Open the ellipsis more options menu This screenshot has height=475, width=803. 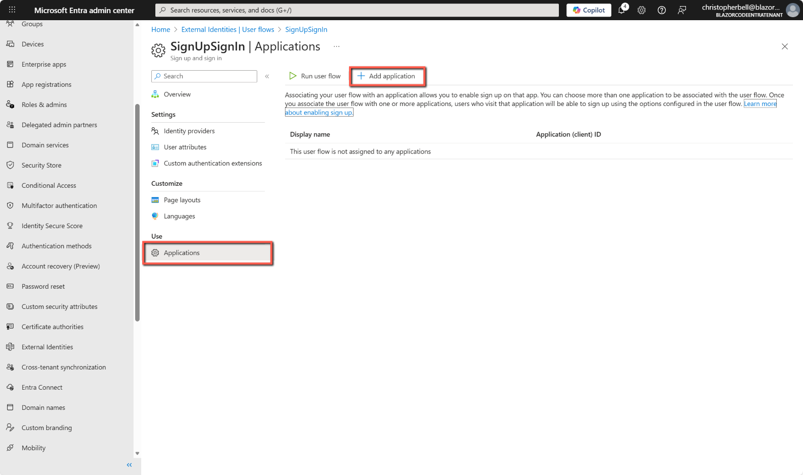point(336,46)
